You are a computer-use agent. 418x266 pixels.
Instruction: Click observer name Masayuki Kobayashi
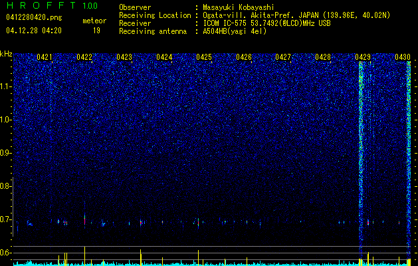pos(239,8)
